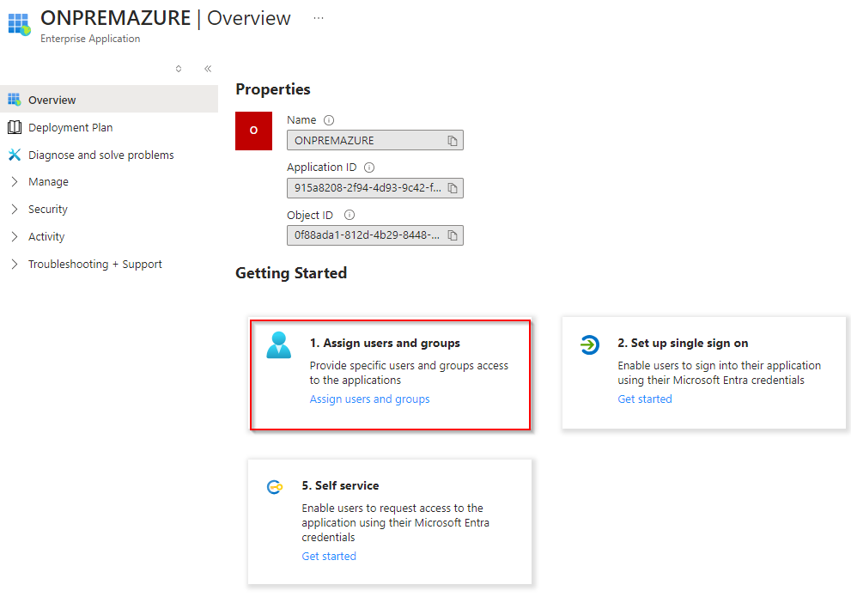Viewport: 851px width, 603px height.
Task: Expand the Activity section chevron
Action: pyautogui.click(x=15, y=236)
